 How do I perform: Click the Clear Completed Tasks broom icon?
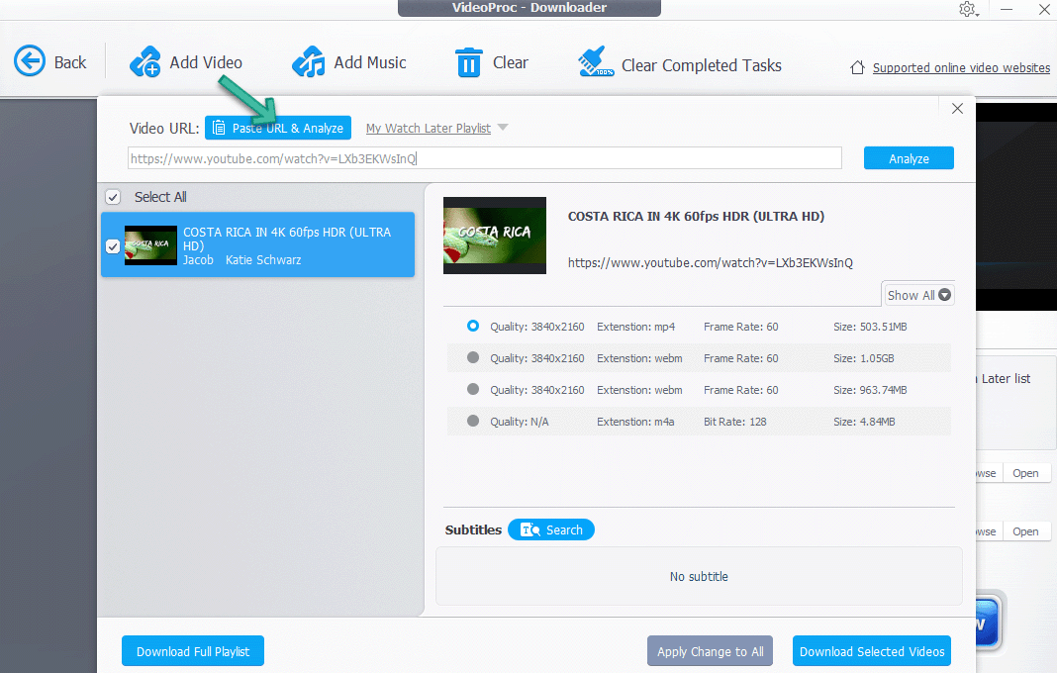coord(595,61)
